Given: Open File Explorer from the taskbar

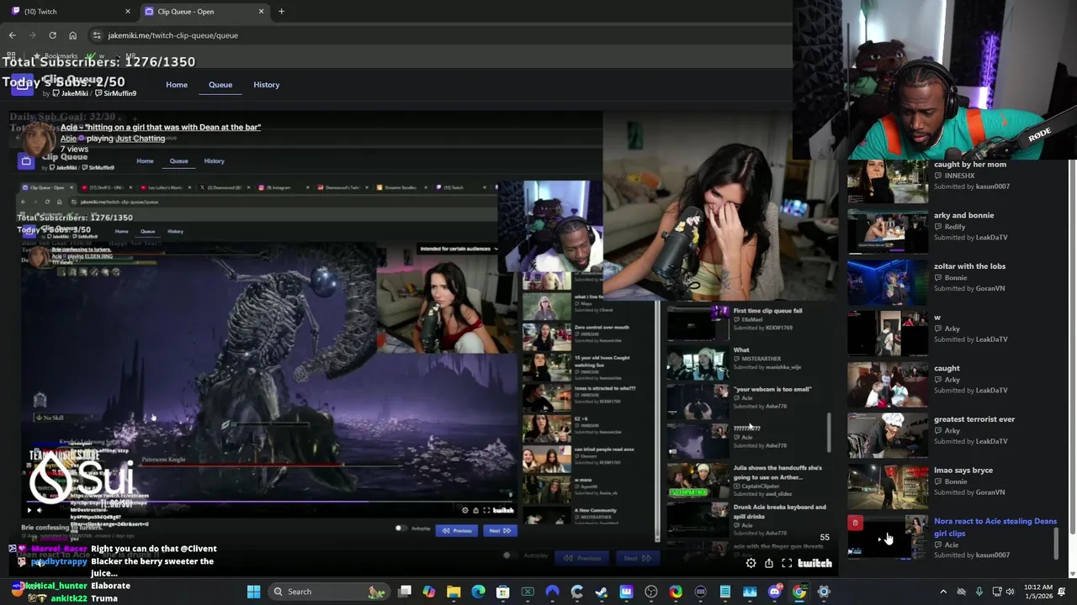Looking at the screenshot, I should coord(454,592).
